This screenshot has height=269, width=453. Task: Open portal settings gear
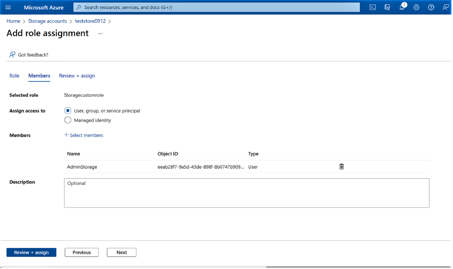pos(416,7)
